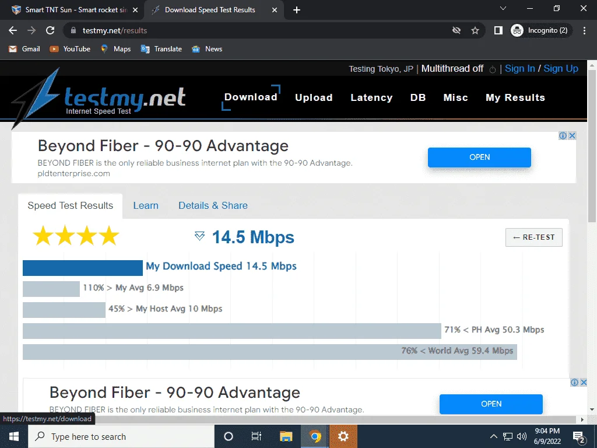Viewport: 597px width, 448px height.
Task: Click '45% > My Host Avg 10 Mbps' text
Action: (165, 309)
